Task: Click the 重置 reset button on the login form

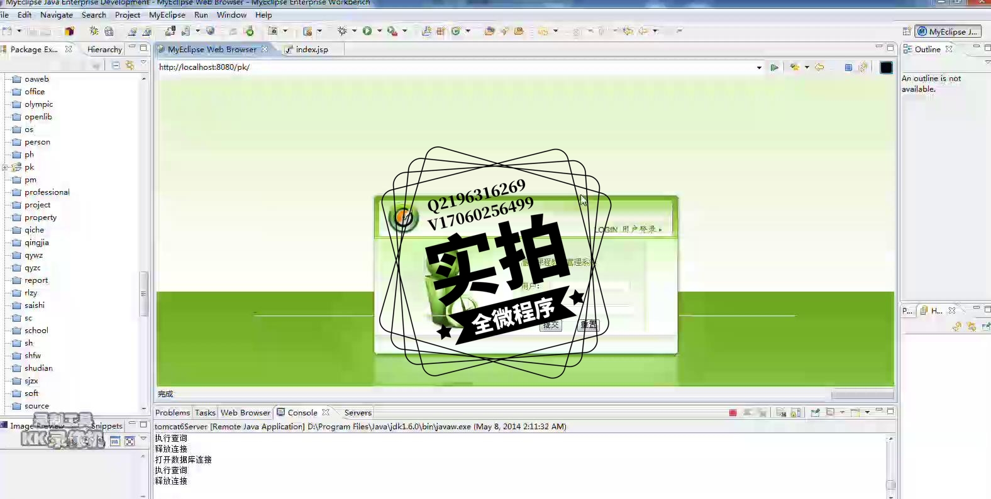Action: tap(589, 324)
